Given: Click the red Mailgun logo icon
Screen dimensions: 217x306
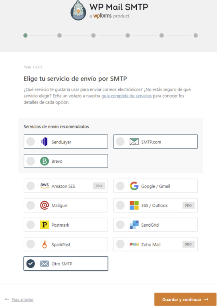Looking at the screenshot, I should (x=45, y=205).
